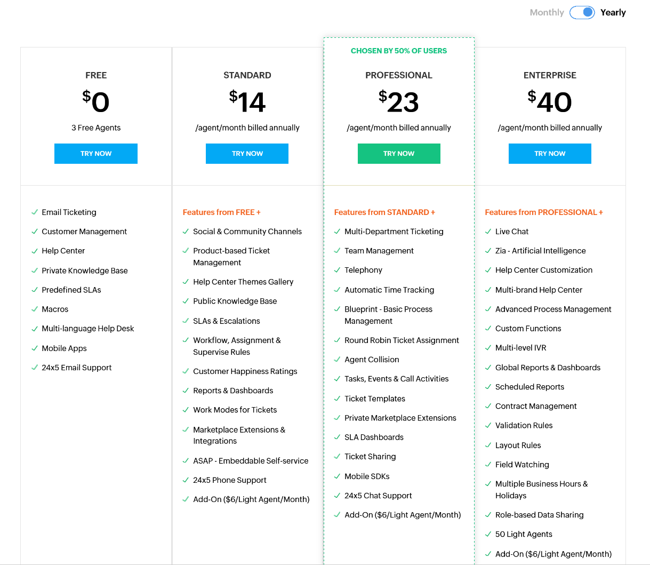The height and width of the screenshot is (565, 650).
Task: Click the Features from PROFESSIONAL + heading
Action: tap(544, 212)
